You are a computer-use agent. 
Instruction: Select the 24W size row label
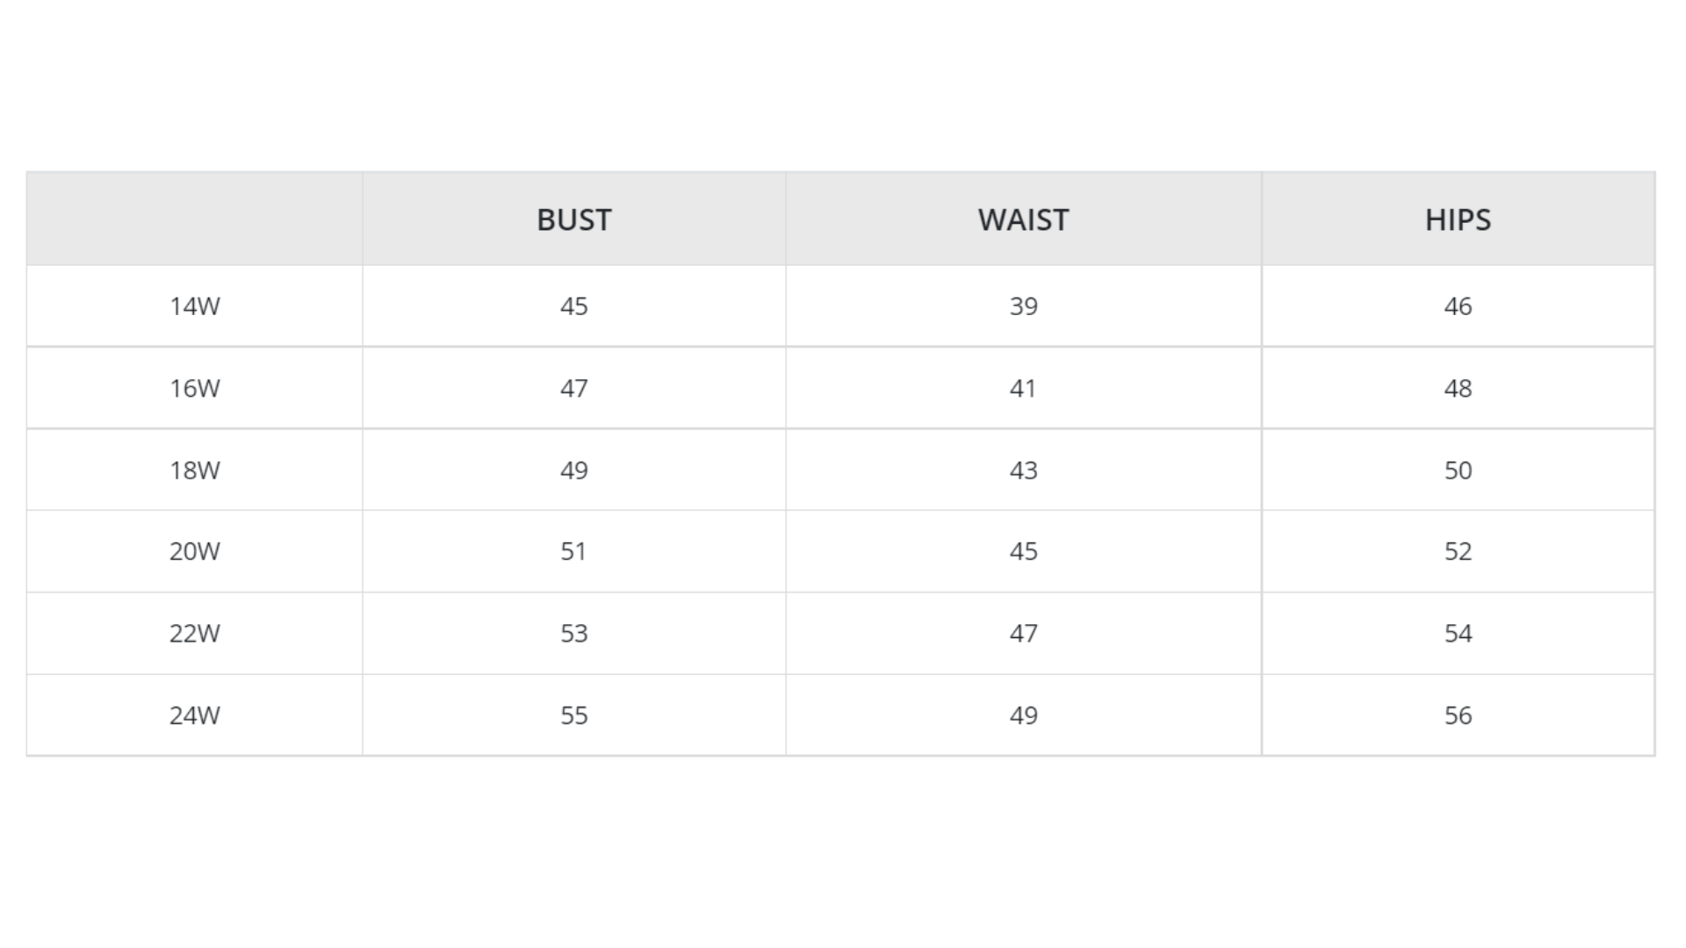tap(194, 715)
